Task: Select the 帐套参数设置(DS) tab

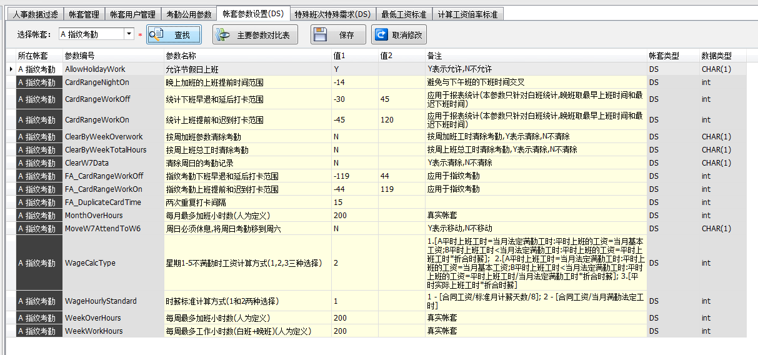Action: click(252, 13)
